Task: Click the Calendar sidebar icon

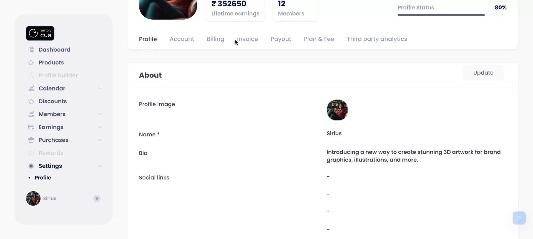Action: (x=31, y=89)
